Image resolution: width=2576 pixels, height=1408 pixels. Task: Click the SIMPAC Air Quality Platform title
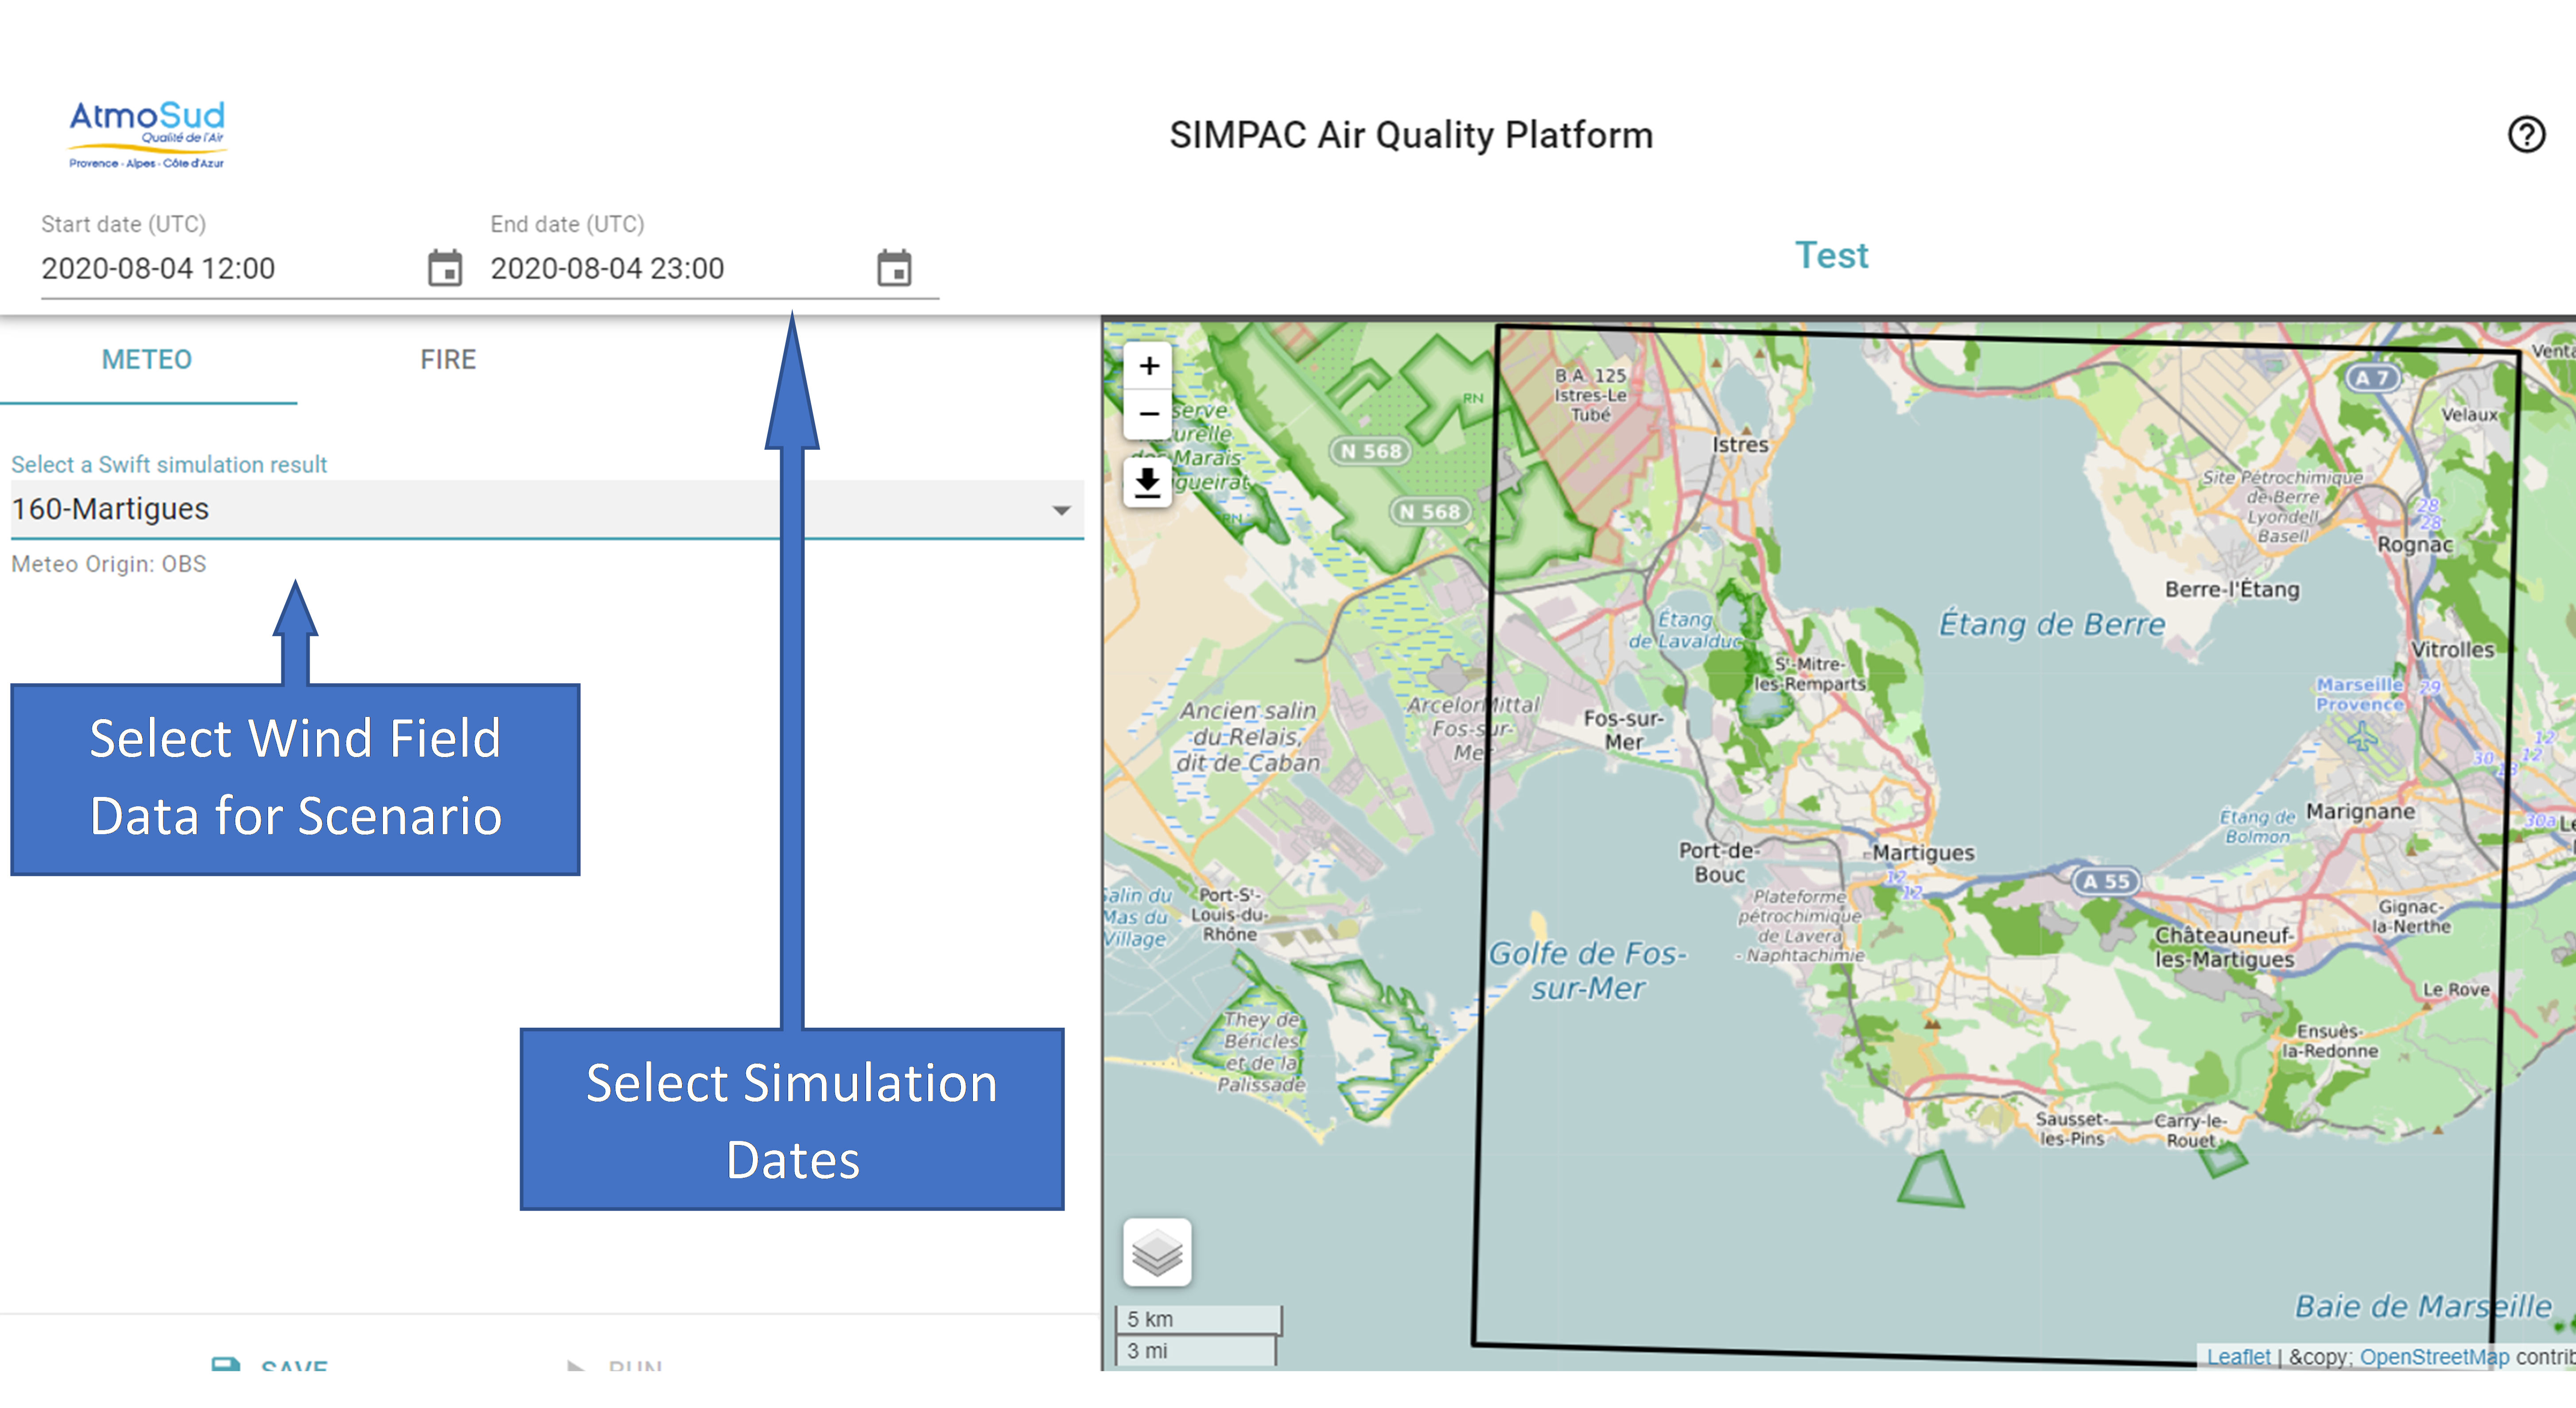[1411, 135]
